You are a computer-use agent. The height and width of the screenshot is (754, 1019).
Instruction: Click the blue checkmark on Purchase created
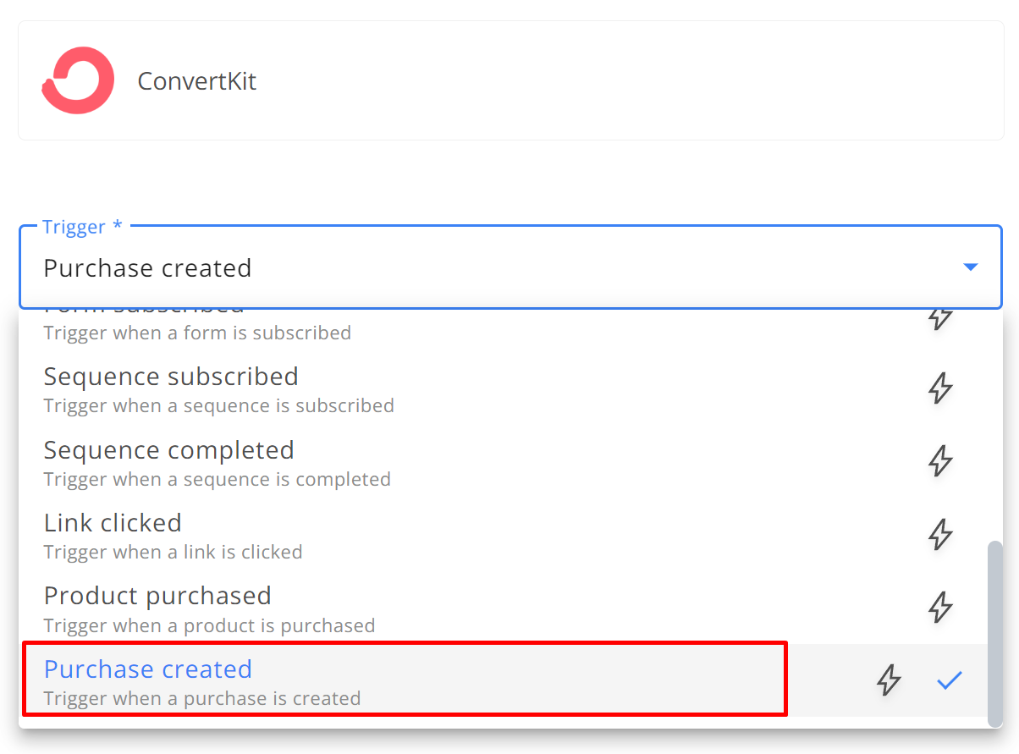[950, 680]
